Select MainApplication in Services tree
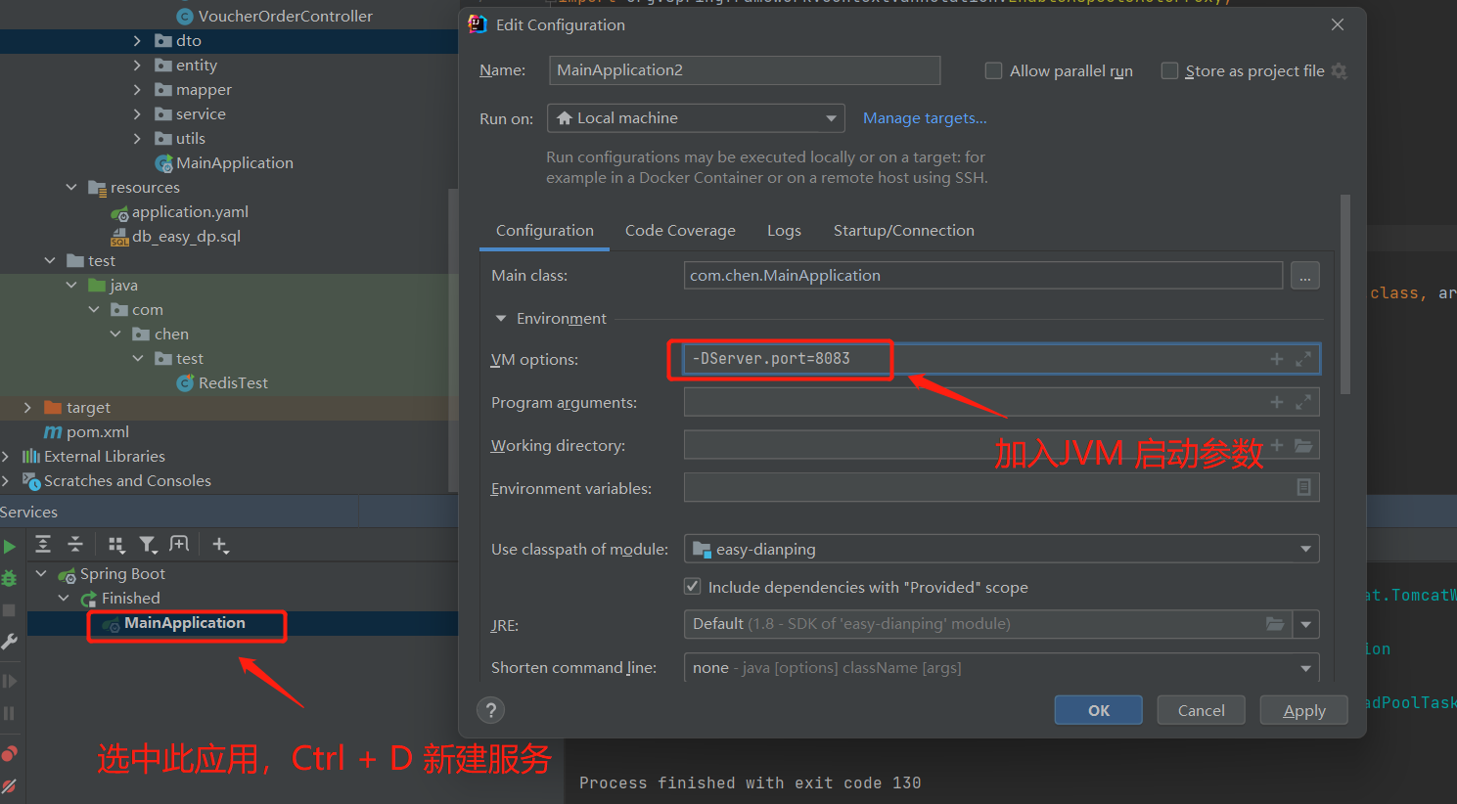 [x=185, y=623]
